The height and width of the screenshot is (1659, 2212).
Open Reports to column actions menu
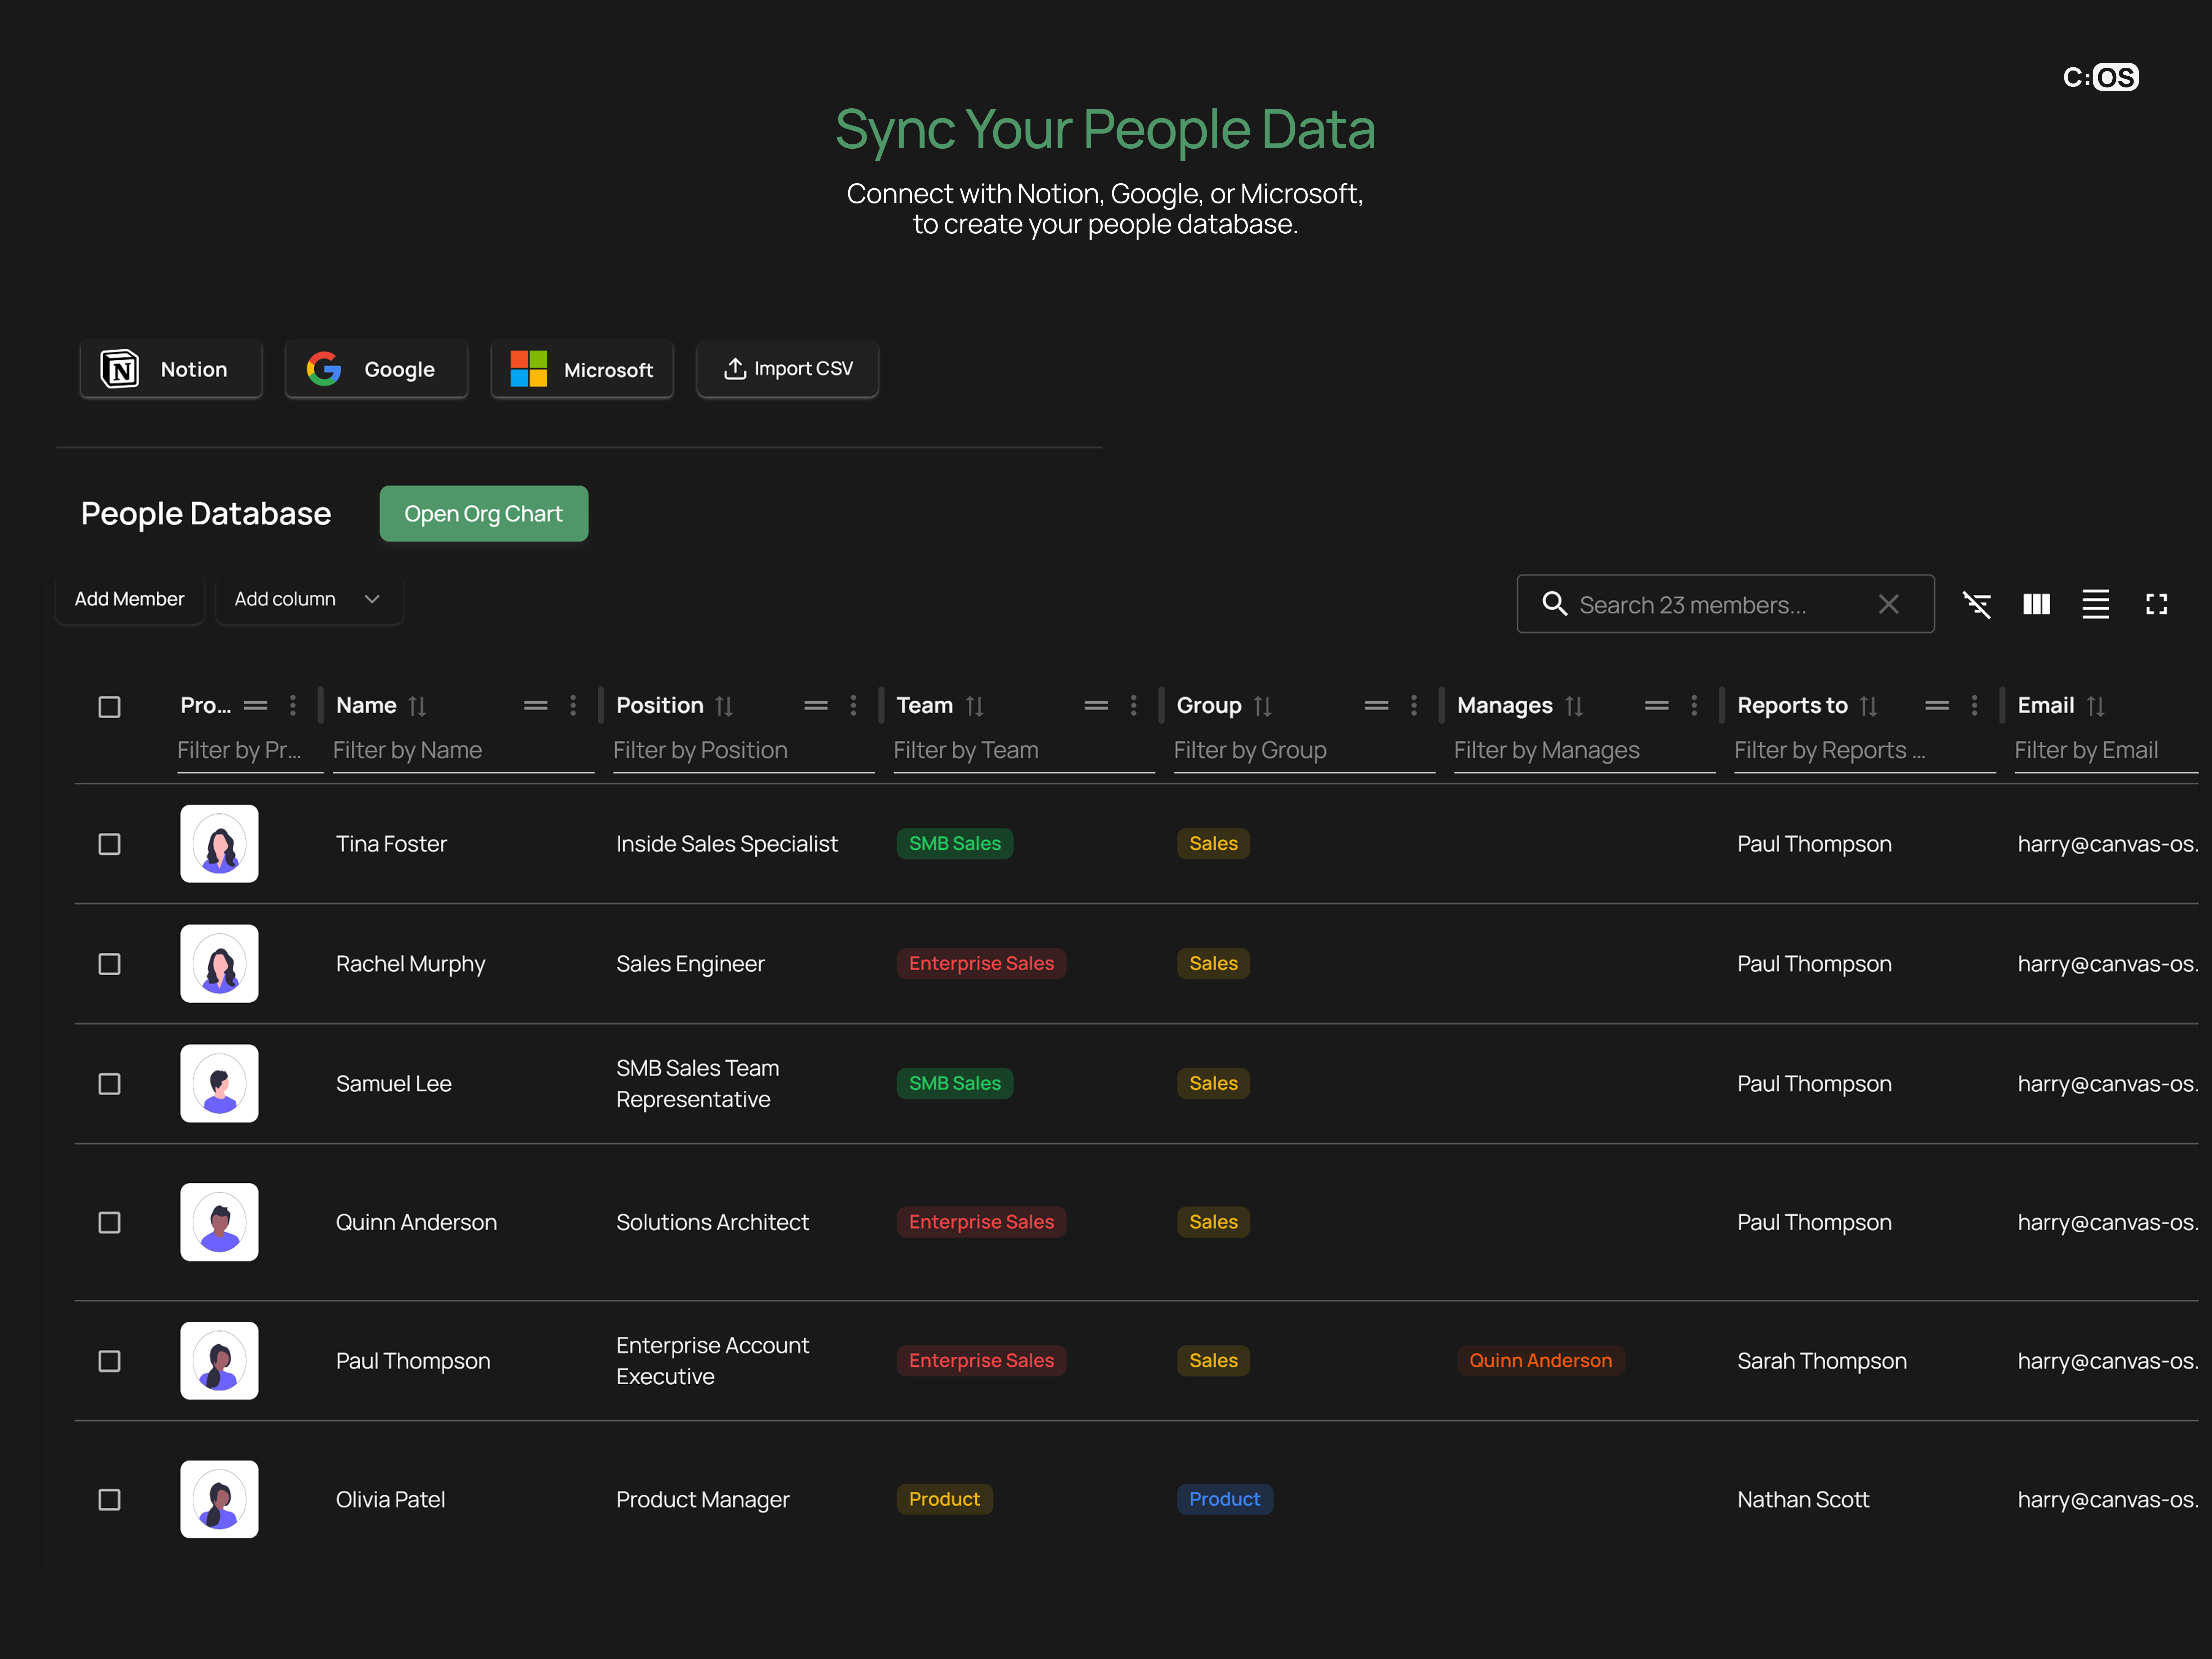(1974, 706)
